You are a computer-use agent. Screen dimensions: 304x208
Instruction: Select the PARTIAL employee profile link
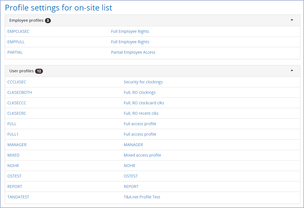[15, 52]
